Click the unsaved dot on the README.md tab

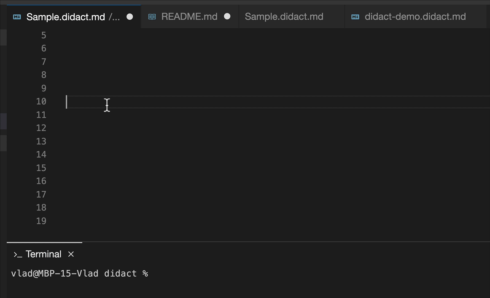coord(227,17)
